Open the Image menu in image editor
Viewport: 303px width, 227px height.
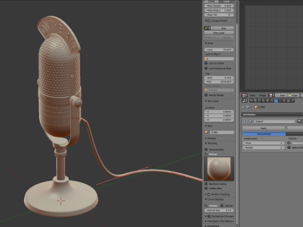click(263, 95)
